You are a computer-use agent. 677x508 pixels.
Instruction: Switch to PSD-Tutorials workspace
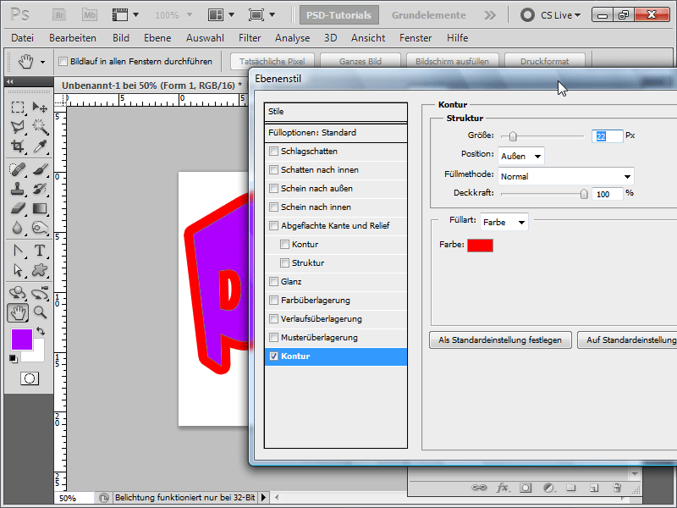point(339,15)
